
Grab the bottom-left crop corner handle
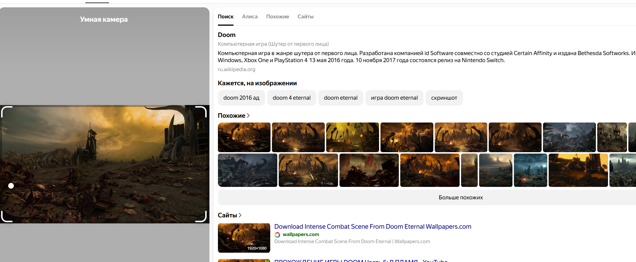tap(7, 217)
